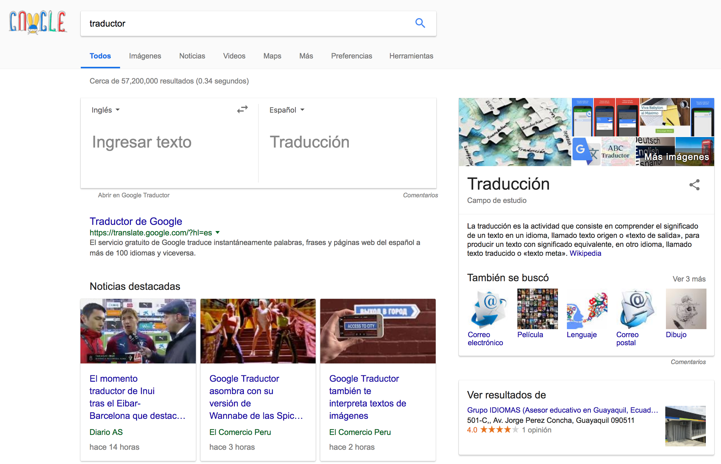The image size is (721, 464).
Task: Select the Todos tab
Action: coord(100,56)
